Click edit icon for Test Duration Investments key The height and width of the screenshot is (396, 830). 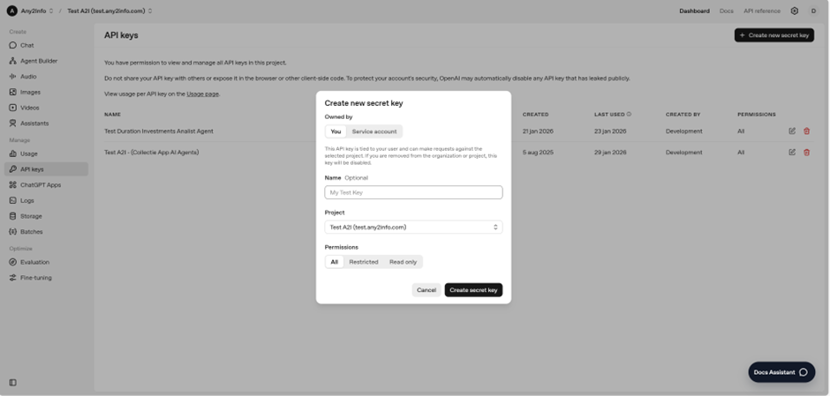click(x=792, y=131)
